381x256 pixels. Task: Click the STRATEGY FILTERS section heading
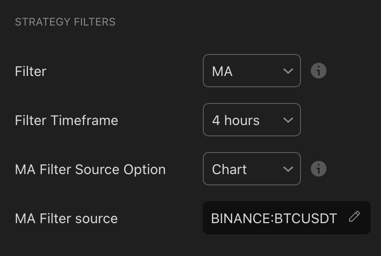65,22
